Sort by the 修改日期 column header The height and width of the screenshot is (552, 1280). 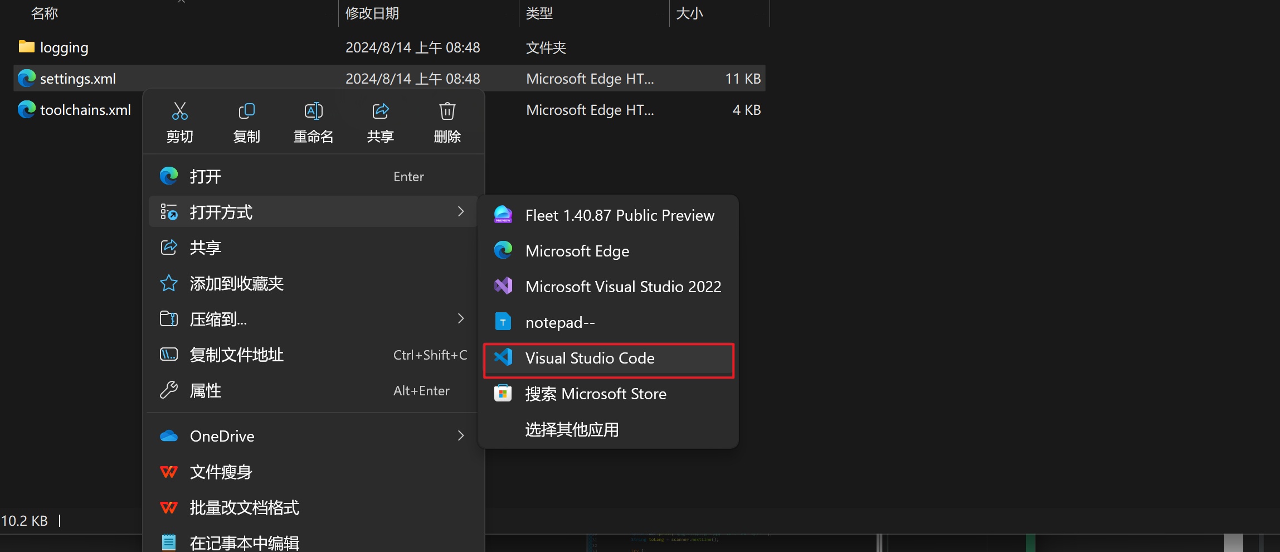372,13
